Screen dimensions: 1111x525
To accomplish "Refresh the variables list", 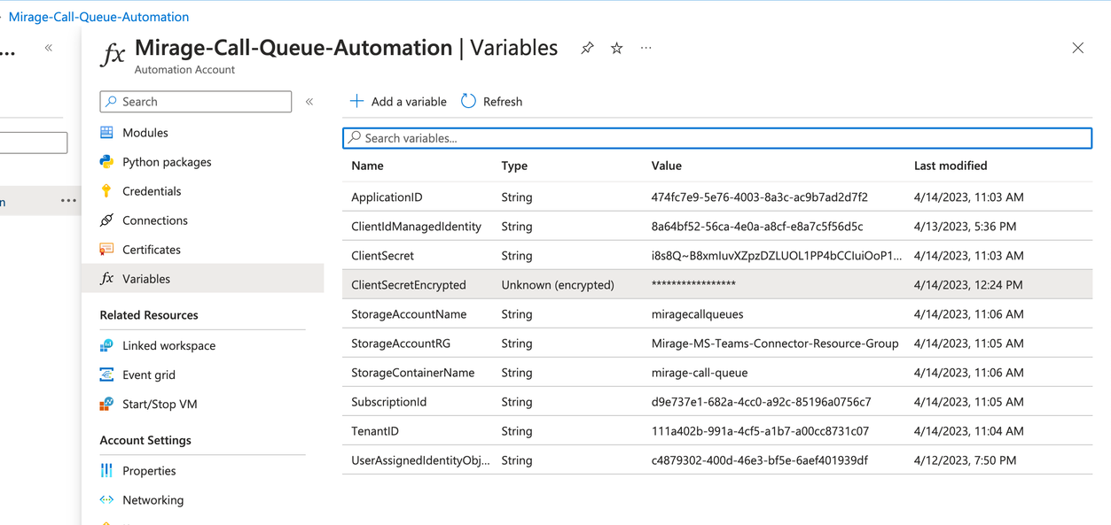I will point(491,102).
